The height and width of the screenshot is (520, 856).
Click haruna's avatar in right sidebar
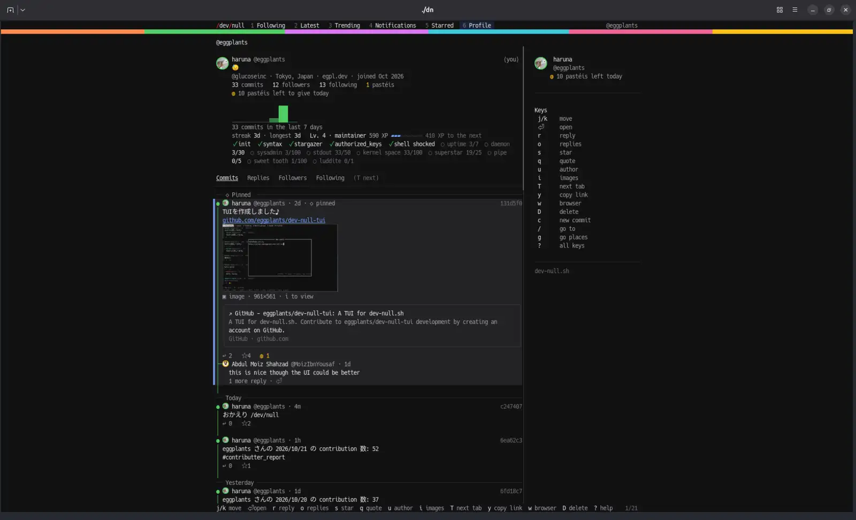coord(540,63)
